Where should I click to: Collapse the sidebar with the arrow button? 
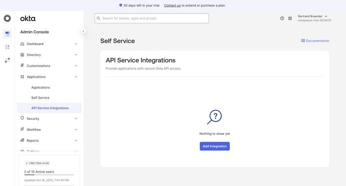pyautogui.click(x=83, y=32)
